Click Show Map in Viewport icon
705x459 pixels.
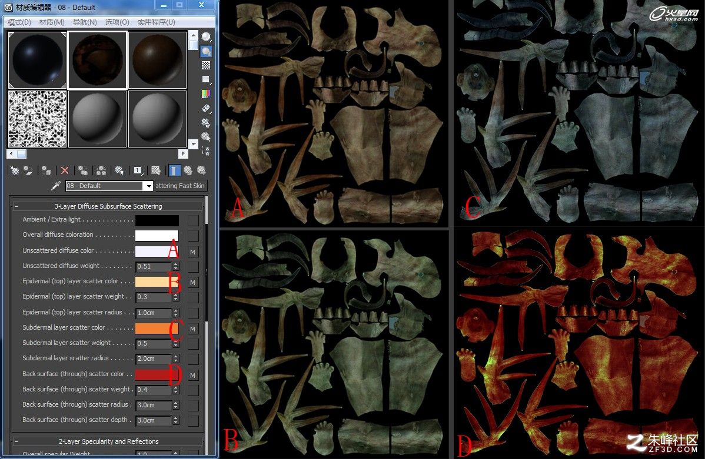tap(156, 170)
